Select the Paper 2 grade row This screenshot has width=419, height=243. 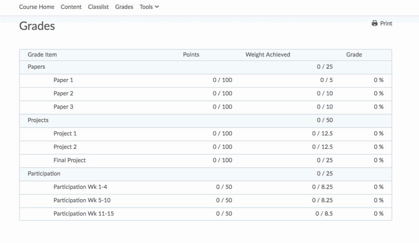63,94
